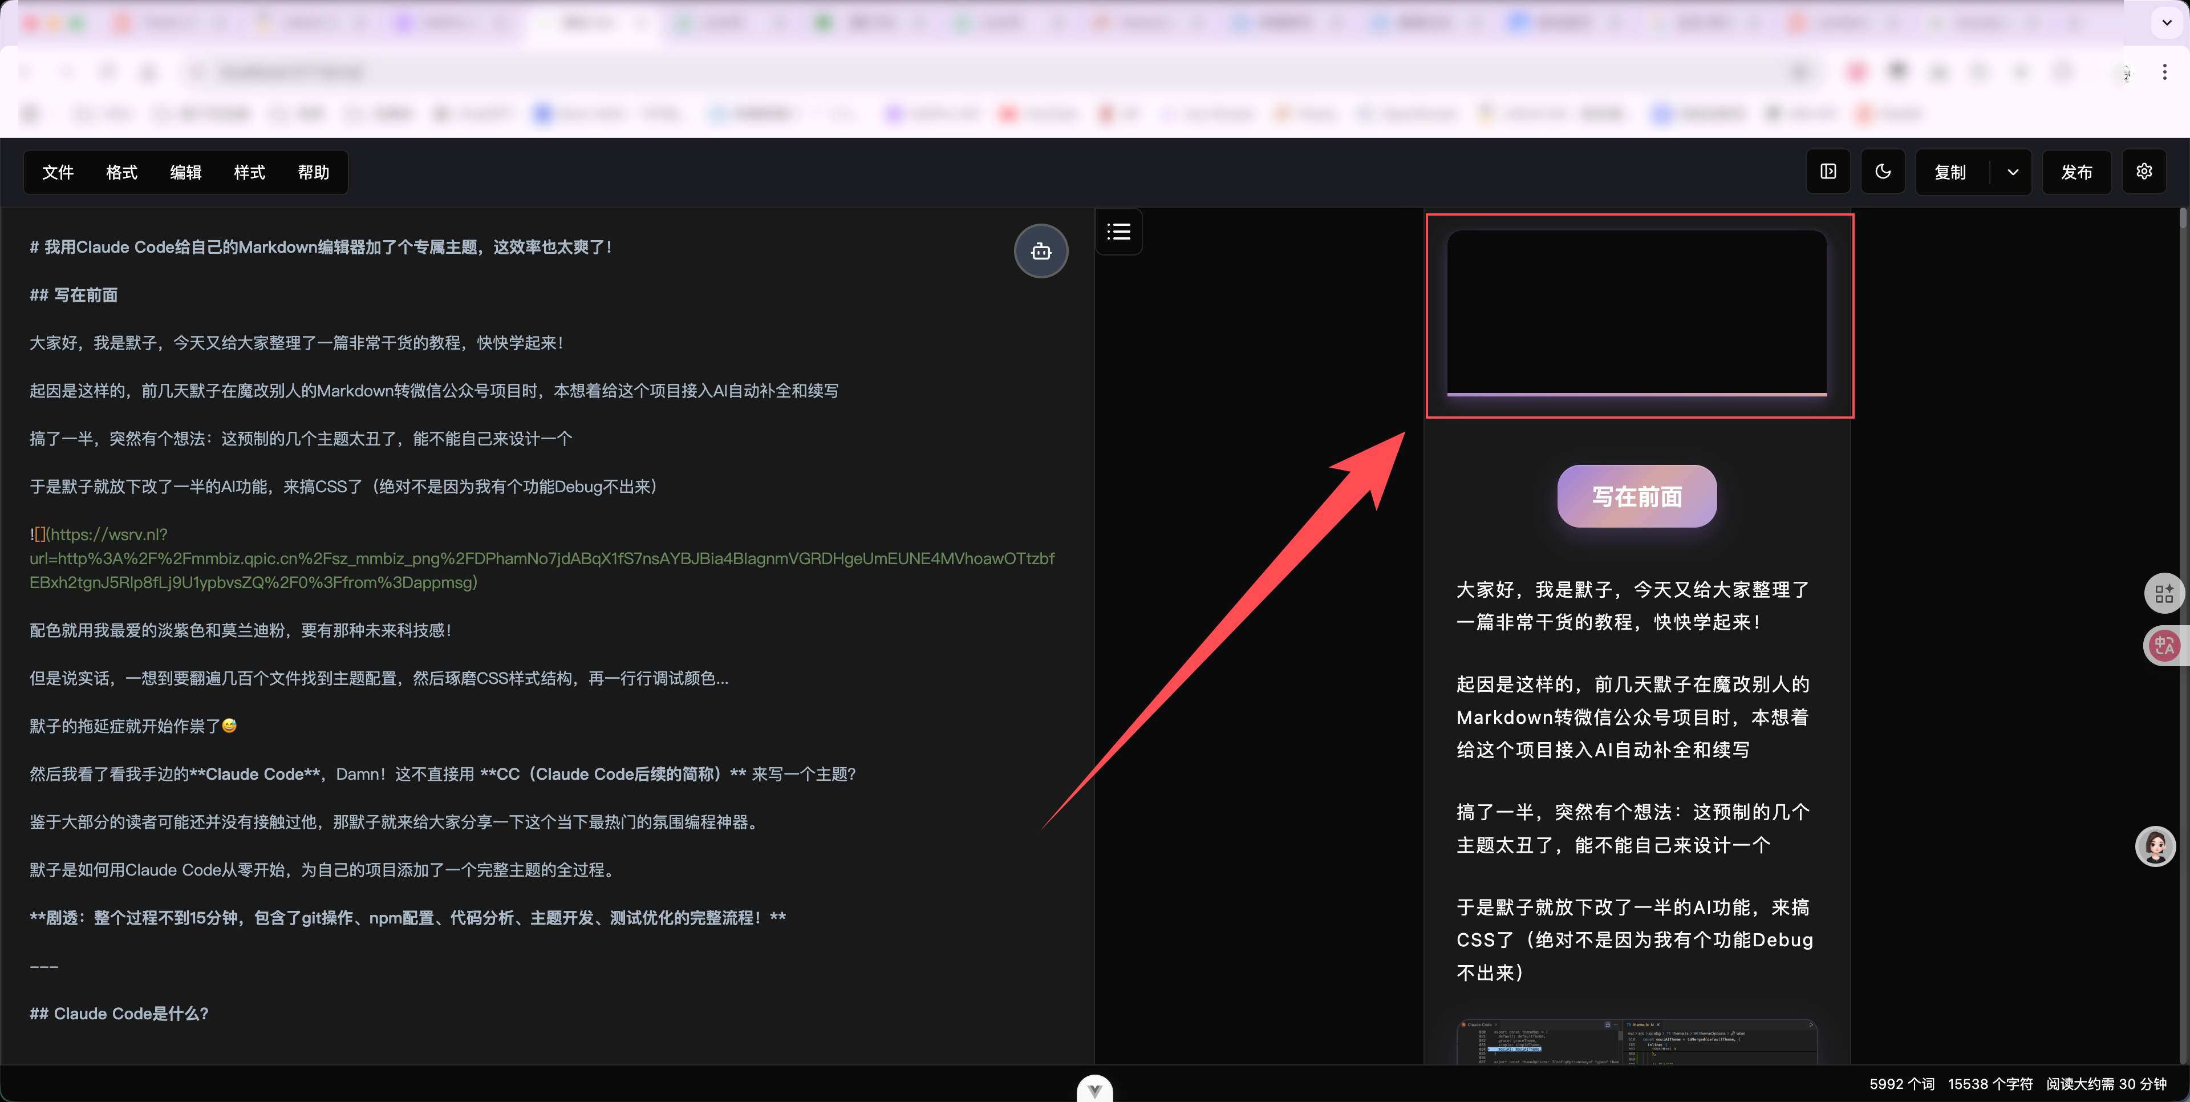Expand the 复制 dropdown arrow

2012,173
